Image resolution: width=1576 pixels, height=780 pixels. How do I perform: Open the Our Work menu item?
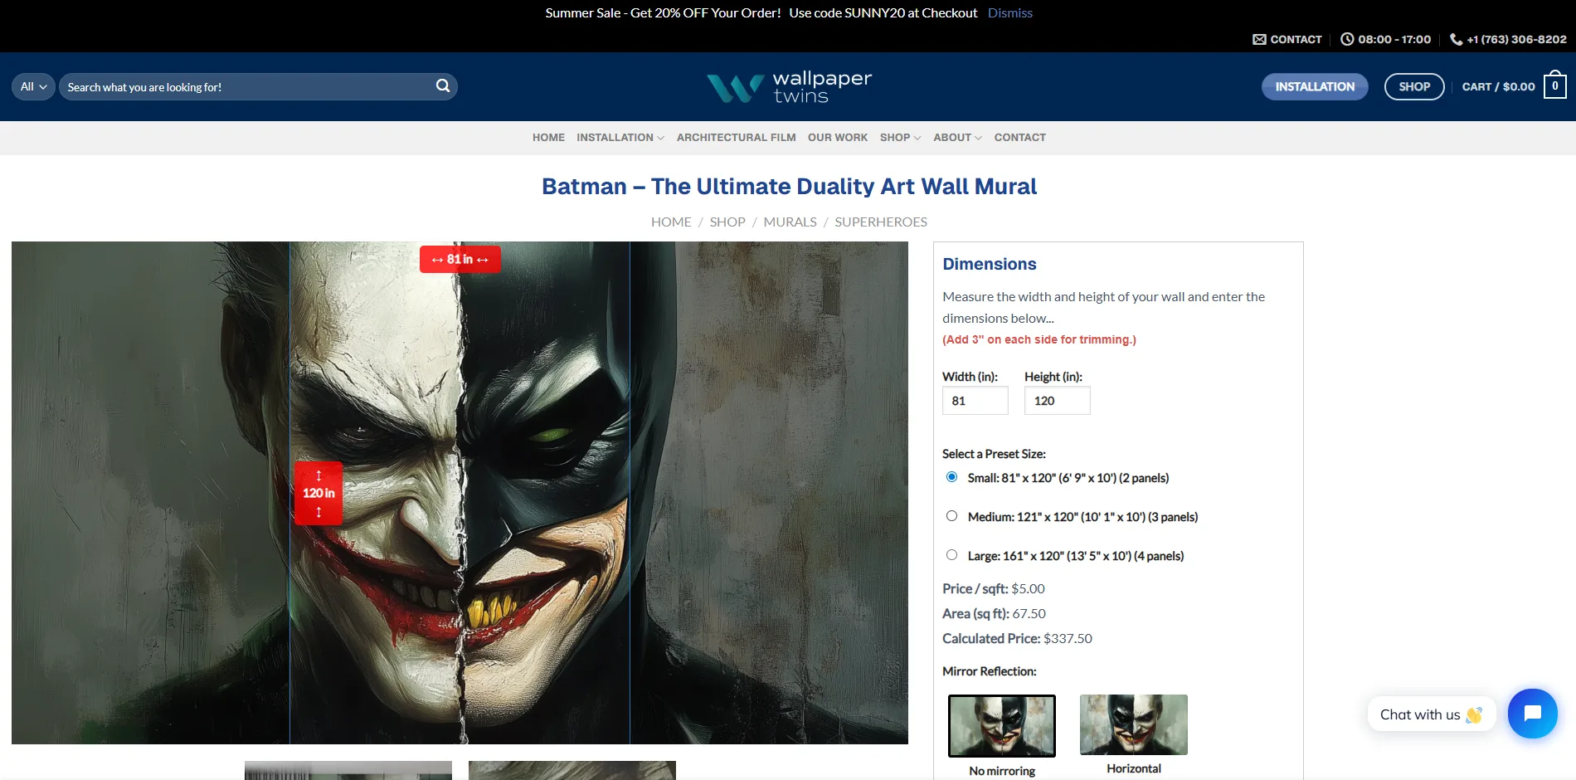[x=837, y=138]
